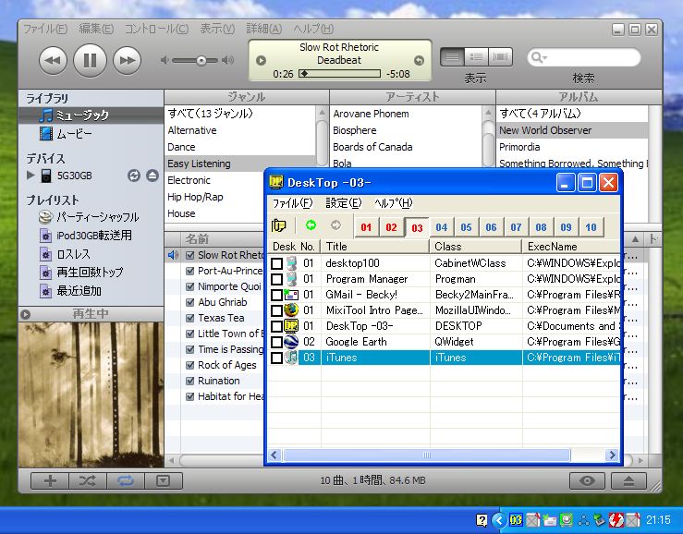Open iTunes ファイル menu
The image size is (683, 534).
45,29
